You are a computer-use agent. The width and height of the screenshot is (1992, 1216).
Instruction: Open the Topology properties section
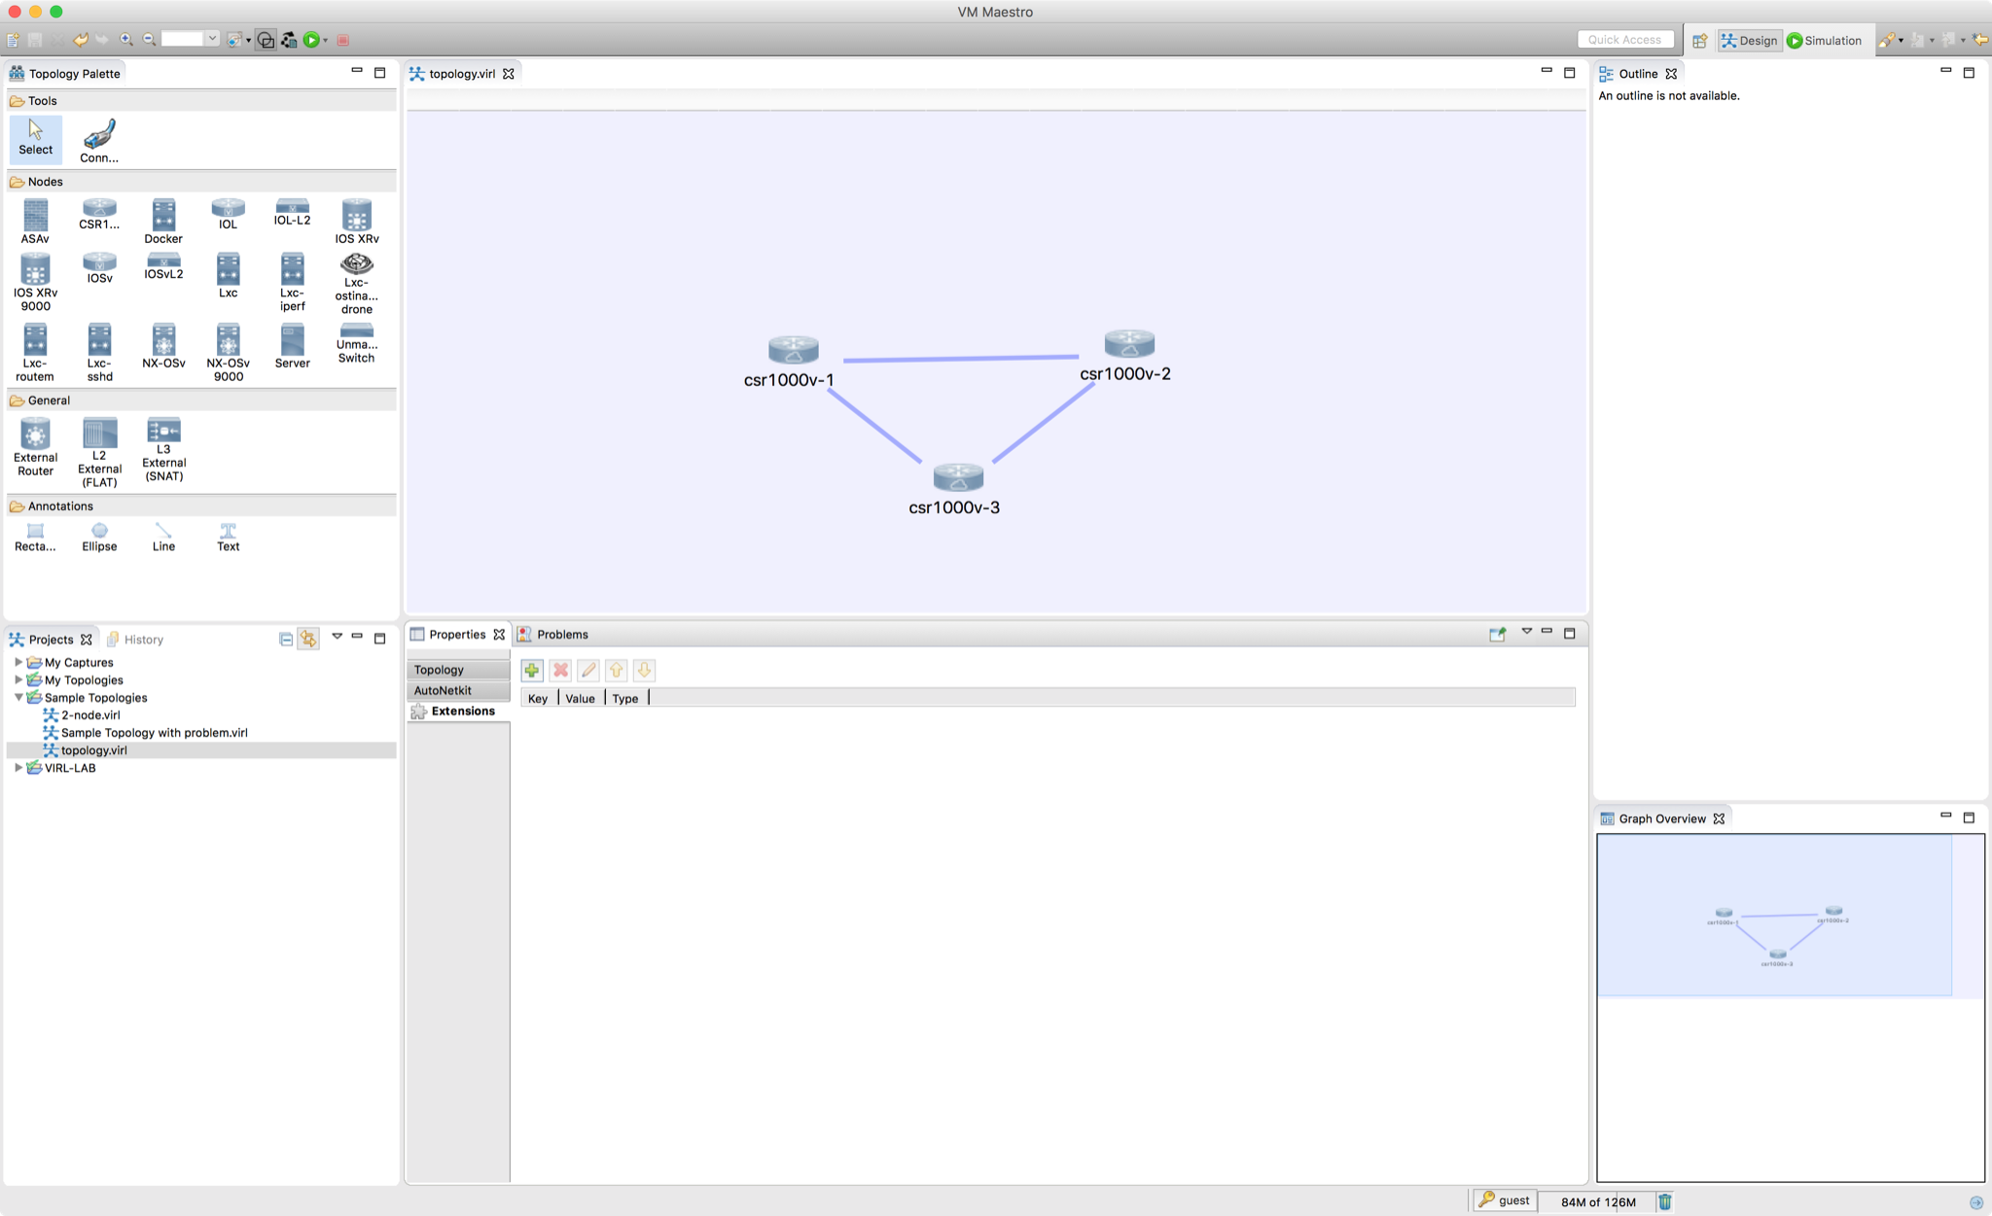tap(458, 670)
